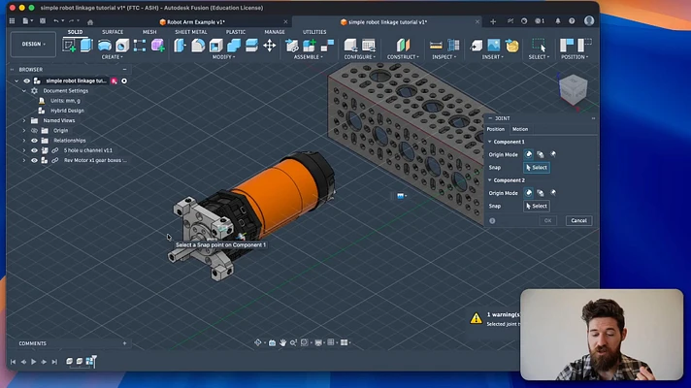
Task: Click the Combine tool icon
Action: click(x=234, y=45)
